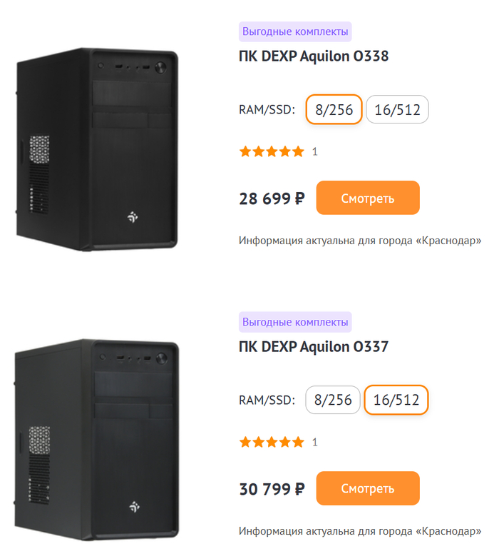Switch Aquilon O337 to the 8/256 configuration
The width and height of the screenshot is (499, 554).
pyautogui.click(x=334, y=400)
